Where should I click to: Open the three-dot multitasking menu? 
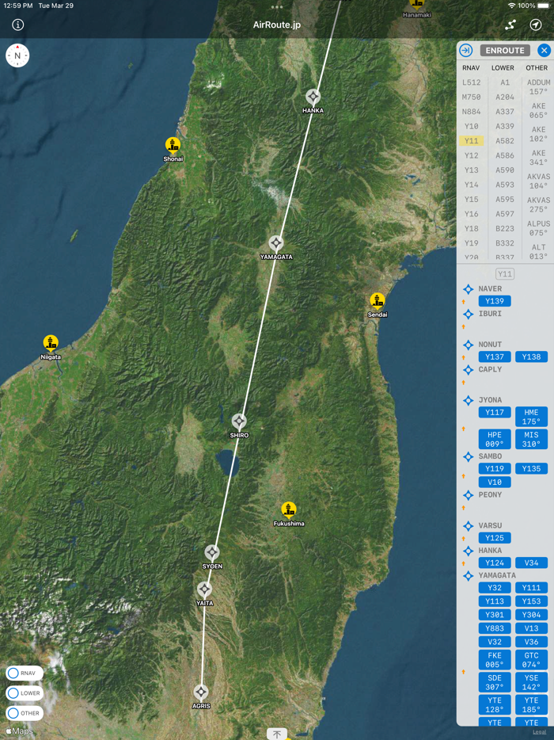[x=277, y=7]
